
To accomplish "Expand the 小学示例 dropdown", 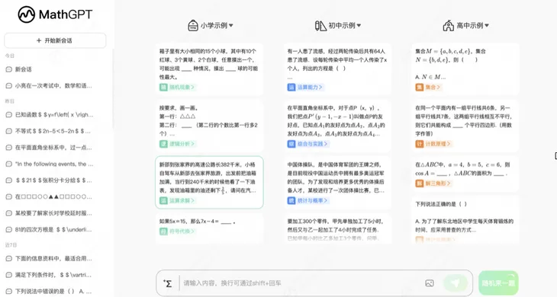I will click(211, 26).
